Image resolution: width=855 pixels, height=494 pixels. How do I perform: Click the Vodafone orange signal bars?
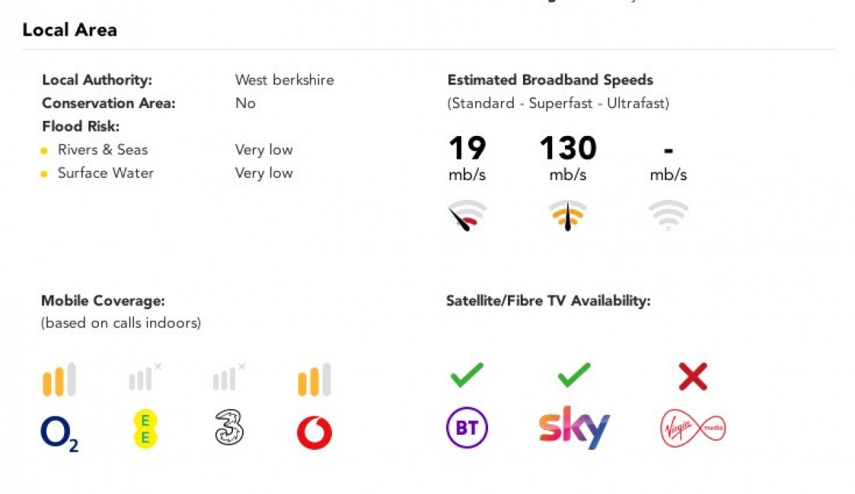coord(314,380)
